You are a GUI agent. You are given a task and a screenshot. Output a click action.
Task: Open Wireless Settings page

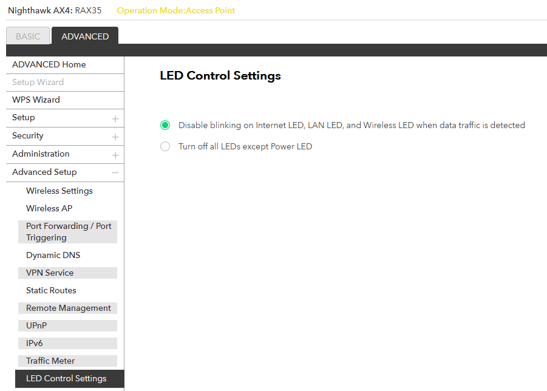(59, 191)
